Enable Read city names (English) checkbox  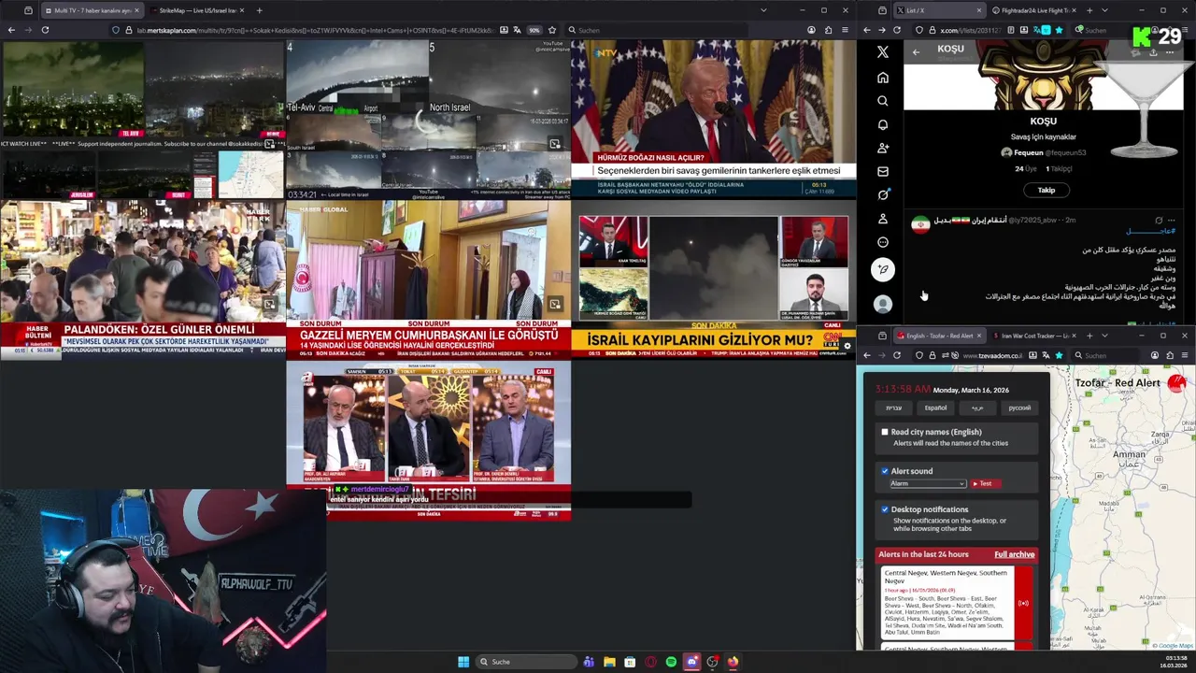(885, 432)
